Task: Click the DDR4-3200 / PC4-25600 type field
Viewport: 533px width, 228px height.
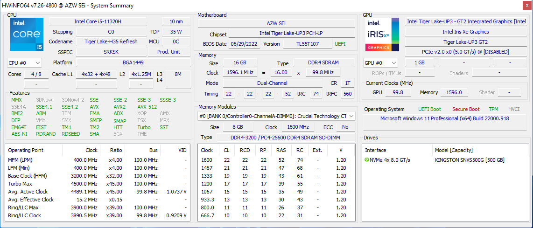Action: point(286,137)
